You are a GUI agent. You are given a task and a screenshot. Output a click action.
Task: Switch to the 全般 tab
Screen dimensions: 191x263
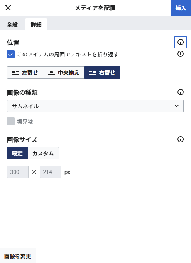[12, 25]
